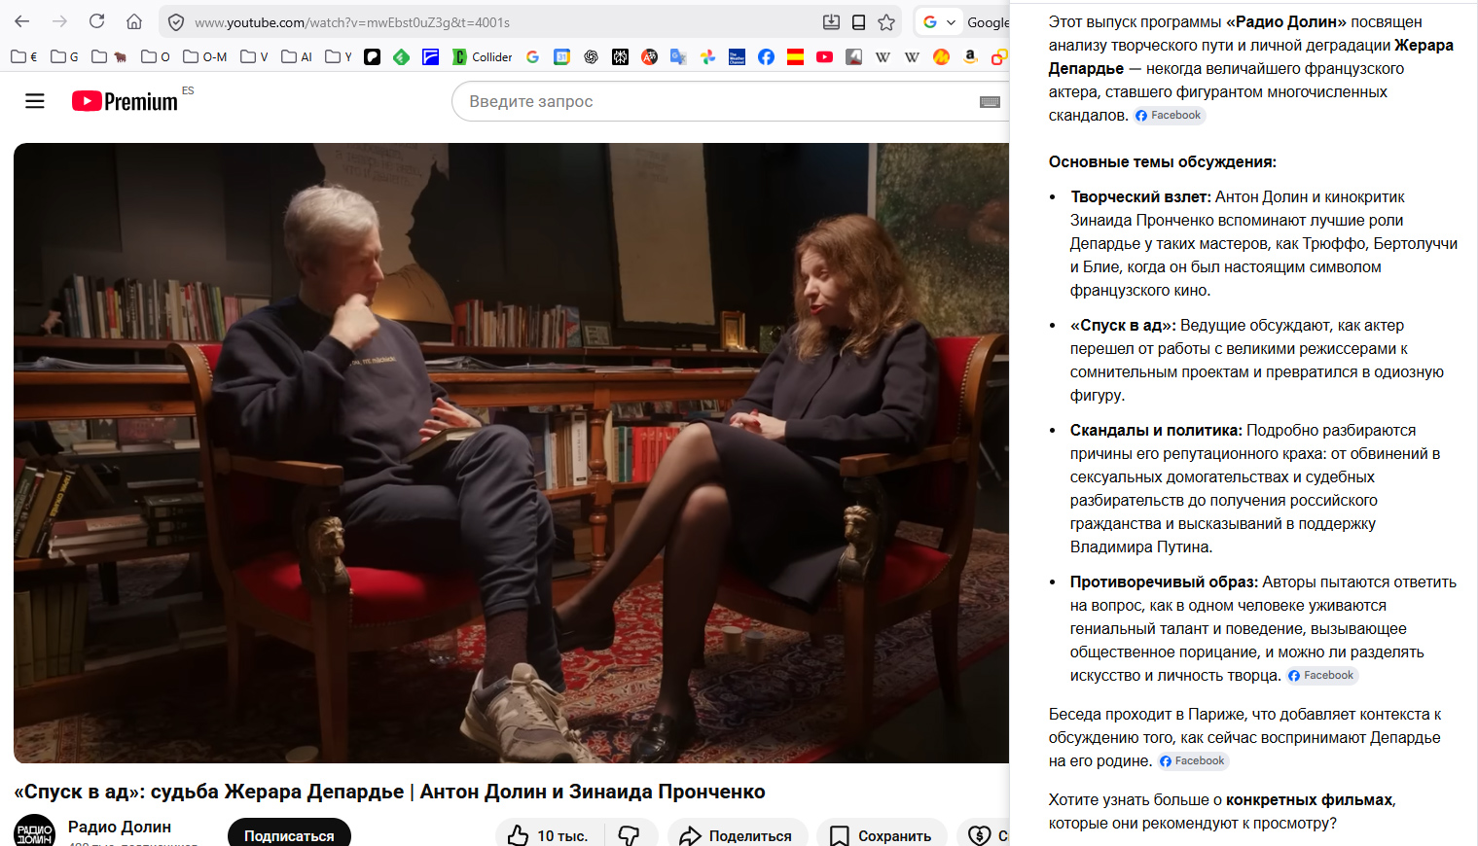Open the Google bookmark icon
1478x846 pixels.
tap(532, 56)
